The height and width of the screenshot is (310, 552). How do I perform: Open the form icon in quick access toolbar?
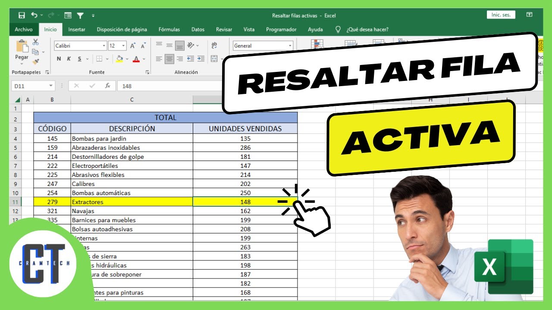click(68, 15)
